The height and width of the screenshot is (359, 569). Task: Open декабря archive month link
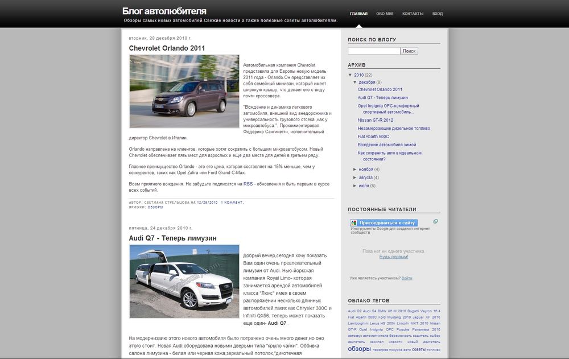(367, 82)
